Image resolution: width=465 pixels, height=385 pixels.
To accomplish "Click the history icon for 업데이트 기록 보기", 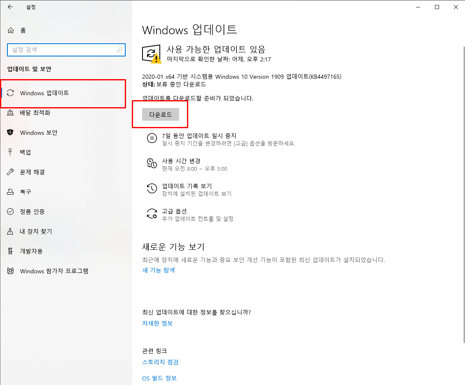I will click(152, 188).
